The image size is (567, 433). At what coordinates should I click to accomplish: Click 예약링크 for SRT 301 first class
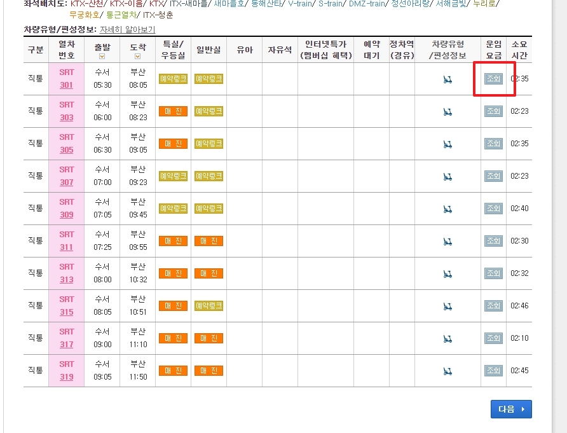[172, 78]
